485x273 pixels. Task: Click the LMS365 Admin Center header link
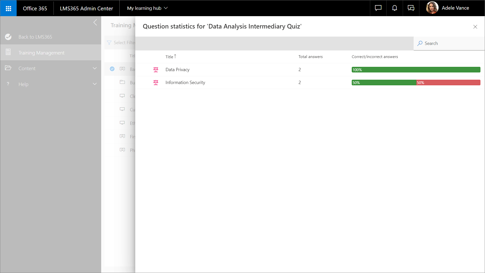click(86, 8)
